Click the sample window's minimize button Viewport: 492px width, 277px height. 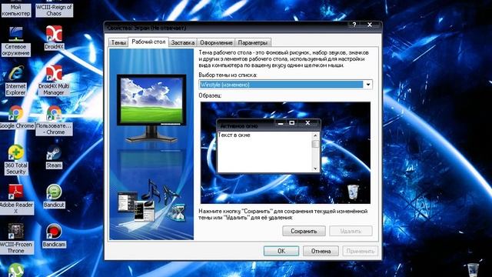(x=281, y=123)
